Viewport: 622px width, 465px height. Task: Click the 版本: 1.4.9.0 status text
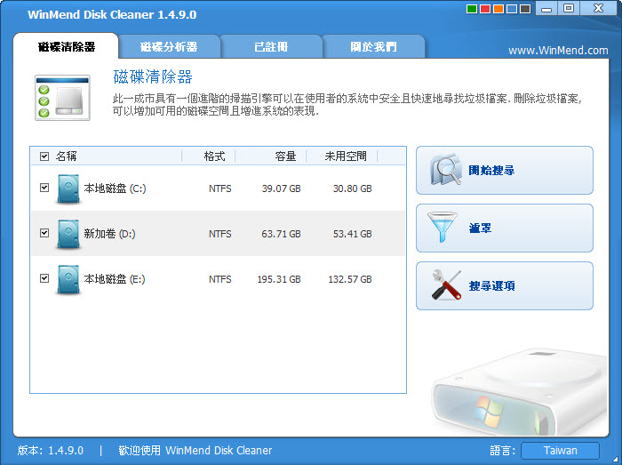[51, 451]
